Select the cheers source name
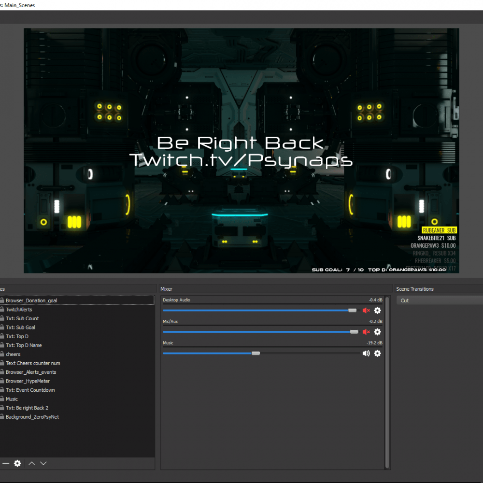 click(x=13, y=354)
